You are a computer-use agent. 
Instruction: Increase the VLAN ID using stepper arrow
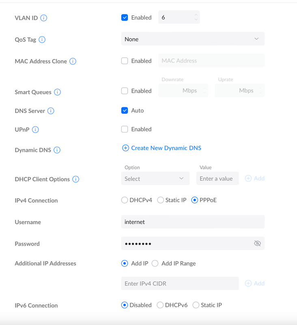pos(196,15)
